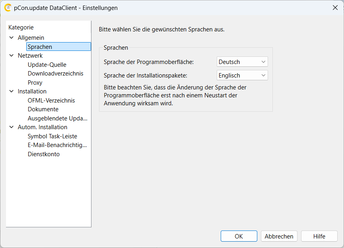Open the Installationspakete language dropdown
The height and width of the screenshot is (248, 344).
[x=242, y=76]
